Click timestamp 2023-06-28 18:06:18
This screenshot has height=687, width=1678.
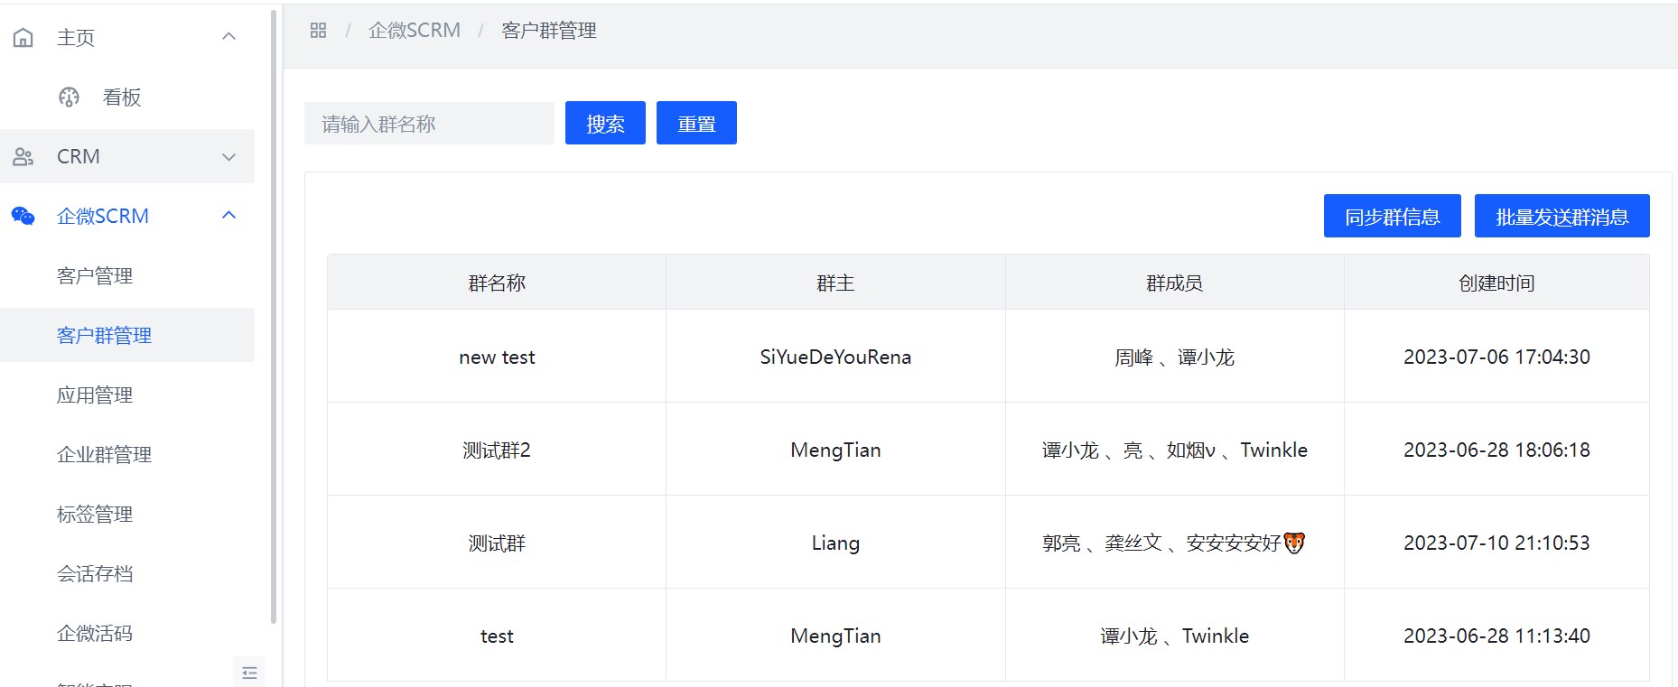[x=1496, y=450]
